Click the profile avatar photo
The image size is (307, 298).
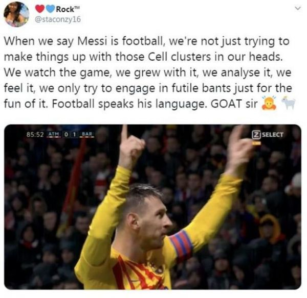(16, 14)
